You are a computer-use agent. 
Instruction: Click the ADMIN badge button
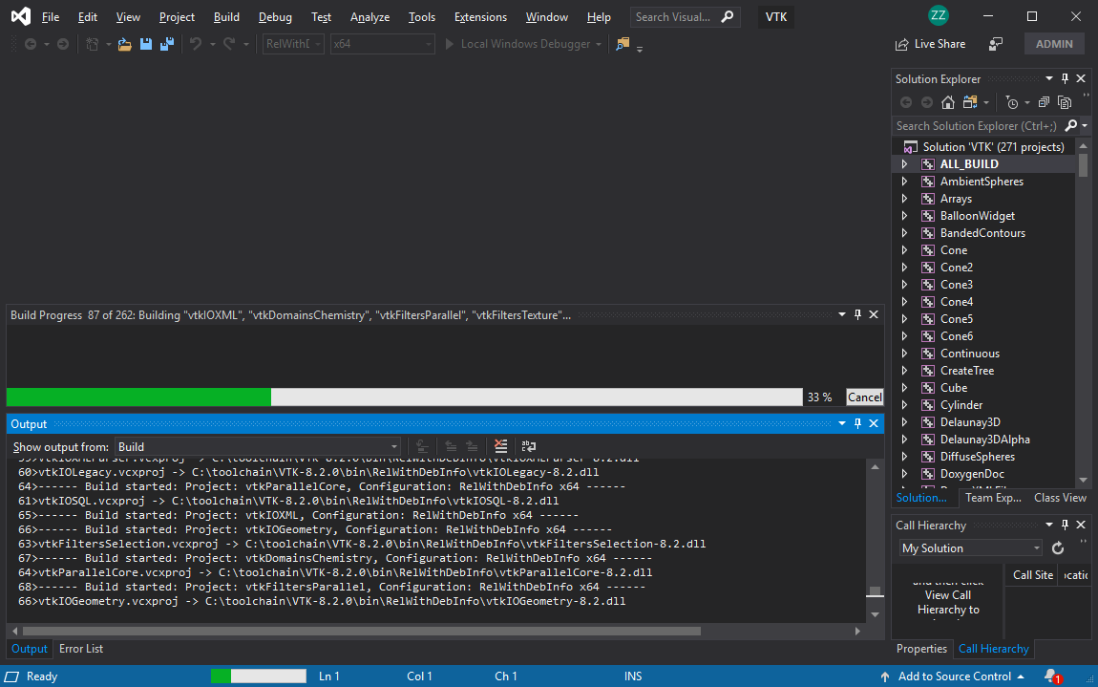(x=1054, y=43)
